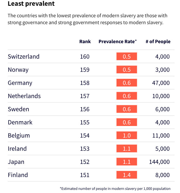Click the 144,000 people value for Japan
This screenshot has height=193, width=180.
click(159, 162)
